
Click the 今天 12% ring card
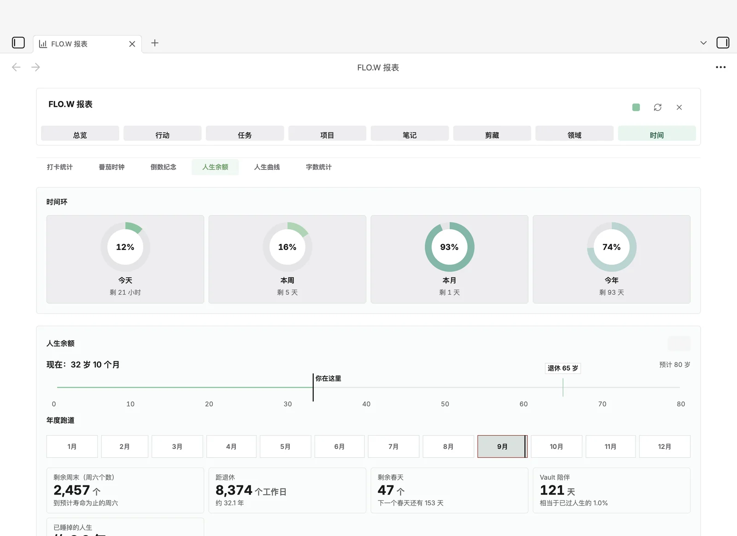125,259
